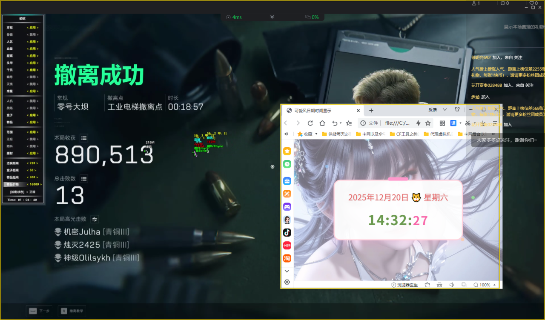Click the 撤离教学 button
Screen dimensions: 545x320
pyautogui.click(x=72, y=311)
